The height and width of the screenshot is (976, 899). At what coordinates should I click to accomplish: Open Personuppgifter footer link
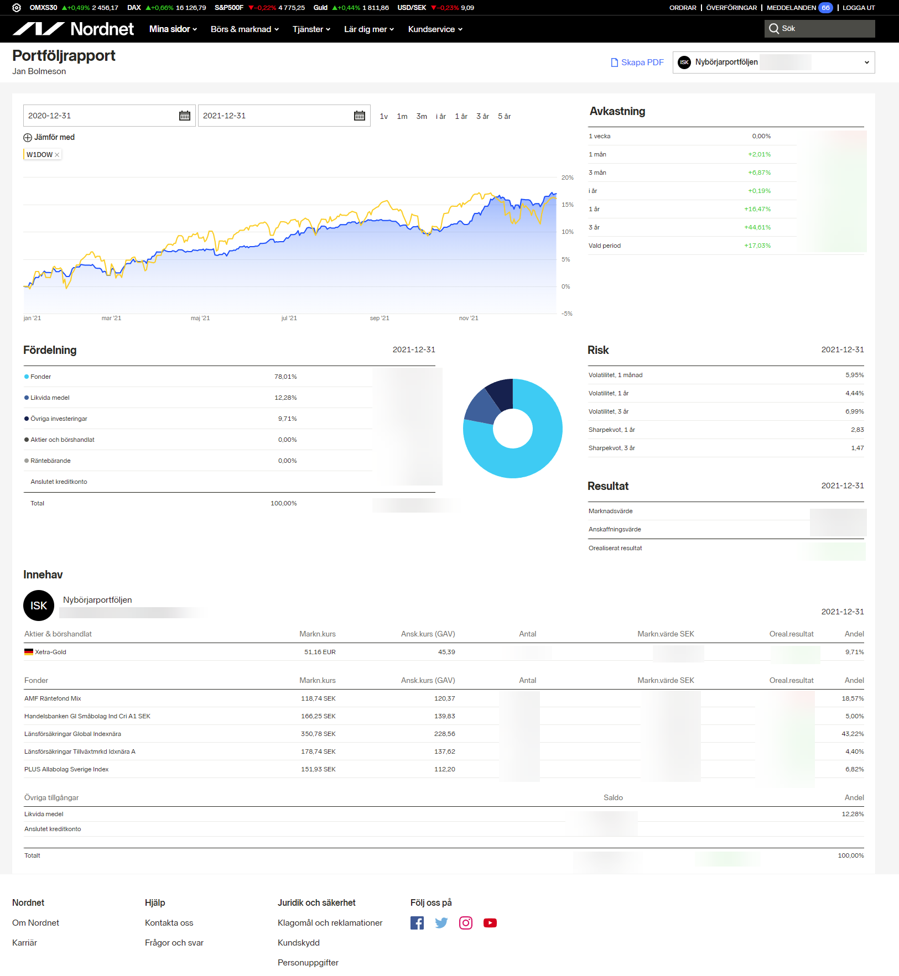(308, 963)
